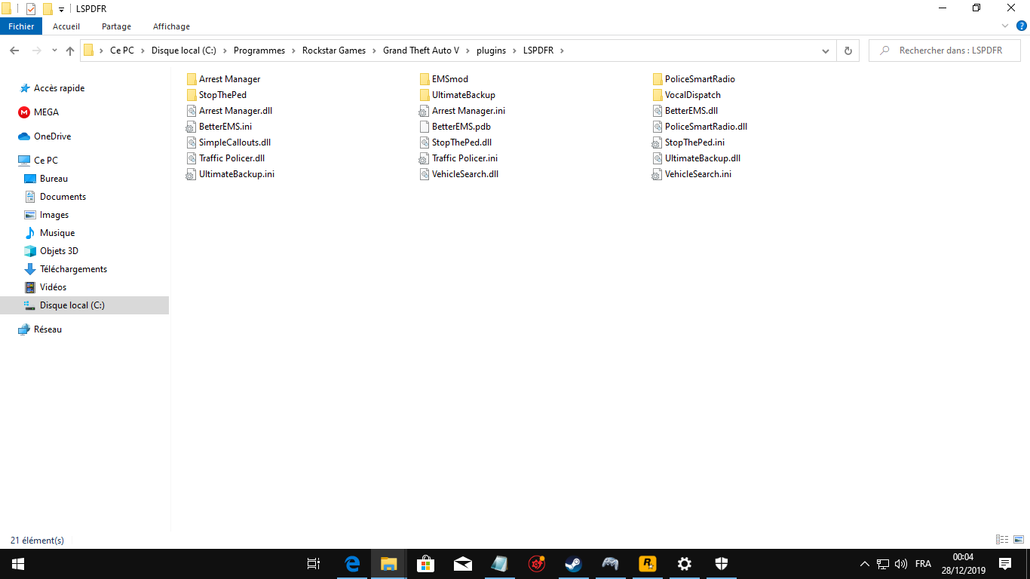This screenshot has width=1030, height=579.
Task: Select the VehicleSearch.ini file
Action: click(x=692, y=174)
